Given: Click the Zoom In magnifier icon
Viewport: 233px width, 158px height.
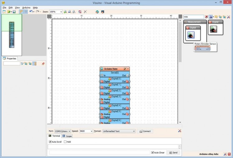Looking at the screenshot, I should click(65, 12).
